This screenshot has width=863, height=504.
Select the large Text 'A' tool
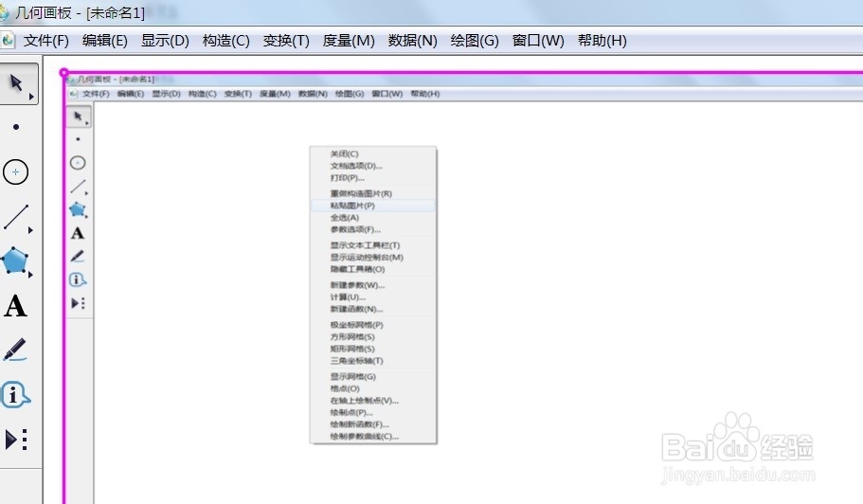(15, 306)
